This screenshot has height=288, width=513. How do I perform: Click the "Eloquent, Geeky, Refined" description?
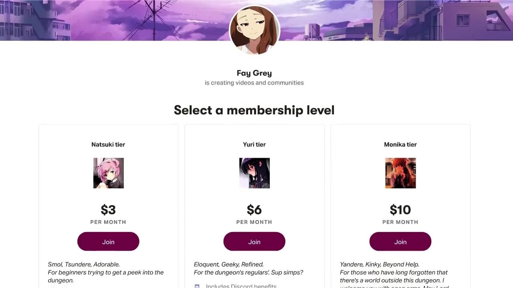pyautogui.click(x=229, y=264)
